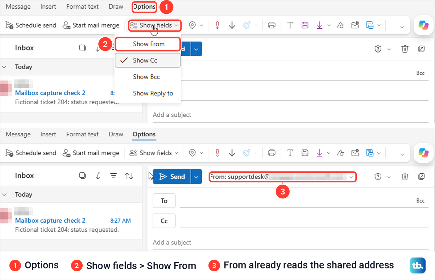This screenshot has height=280, width=435.
Task: Click the purple save icon in the upper toolbar
Action: (305, 25)
